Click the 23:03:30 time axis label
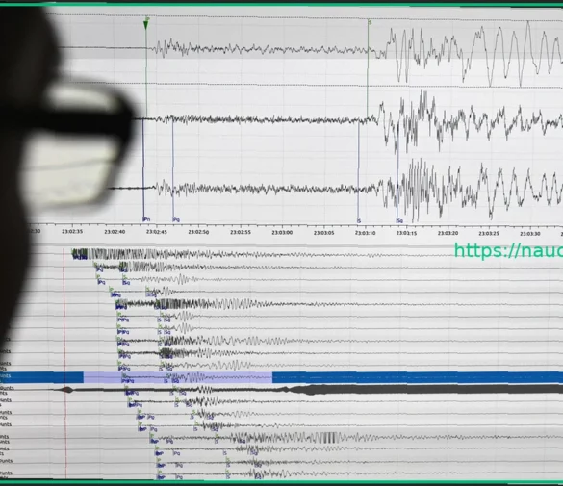Screen dimensions: 563x486 point(530,234)
